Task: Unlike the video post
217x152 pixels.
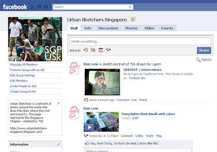Action: pos(139,136)
